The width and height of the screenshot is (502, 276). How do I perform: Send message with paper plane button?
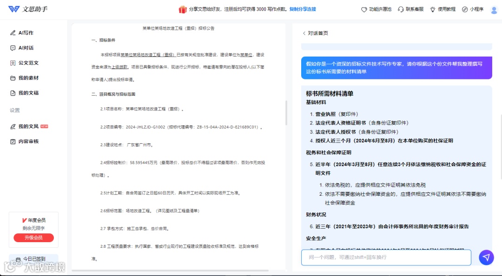(x=486, y=257)
